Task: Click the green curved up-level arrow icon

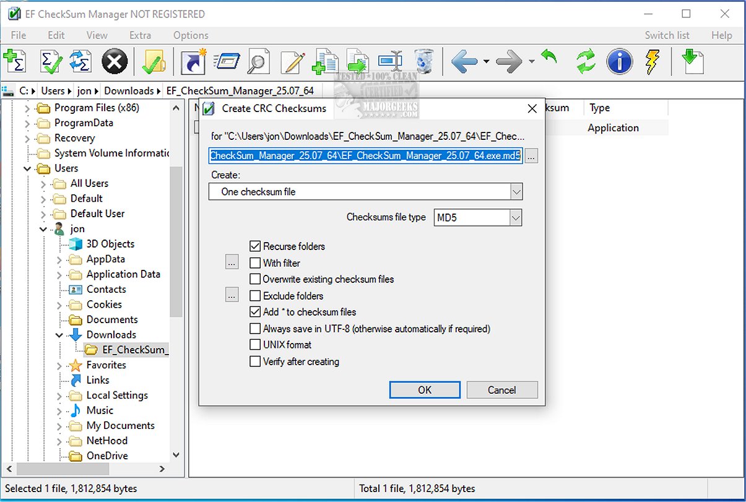Action: pyautogui.click(x=549, y=58)
